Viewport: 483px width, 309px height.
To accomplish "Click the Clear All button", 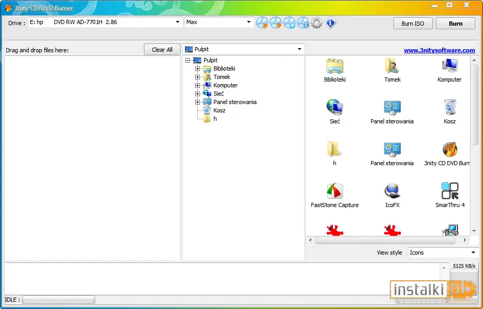I will (x=162, y=50).
